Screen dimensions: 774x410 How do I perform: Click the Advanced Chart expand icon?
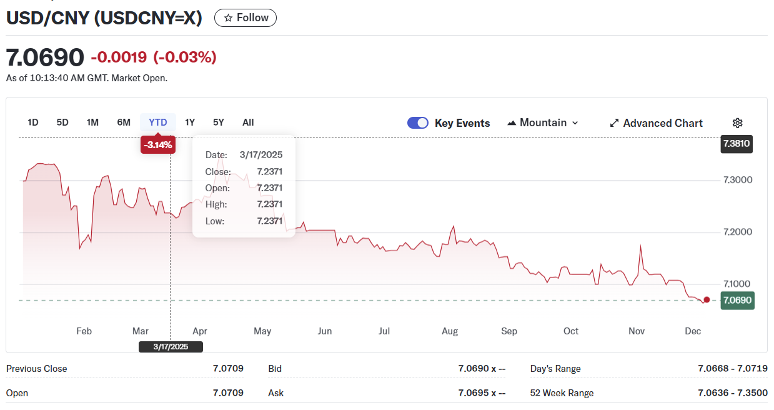click(x=614, y=123)
